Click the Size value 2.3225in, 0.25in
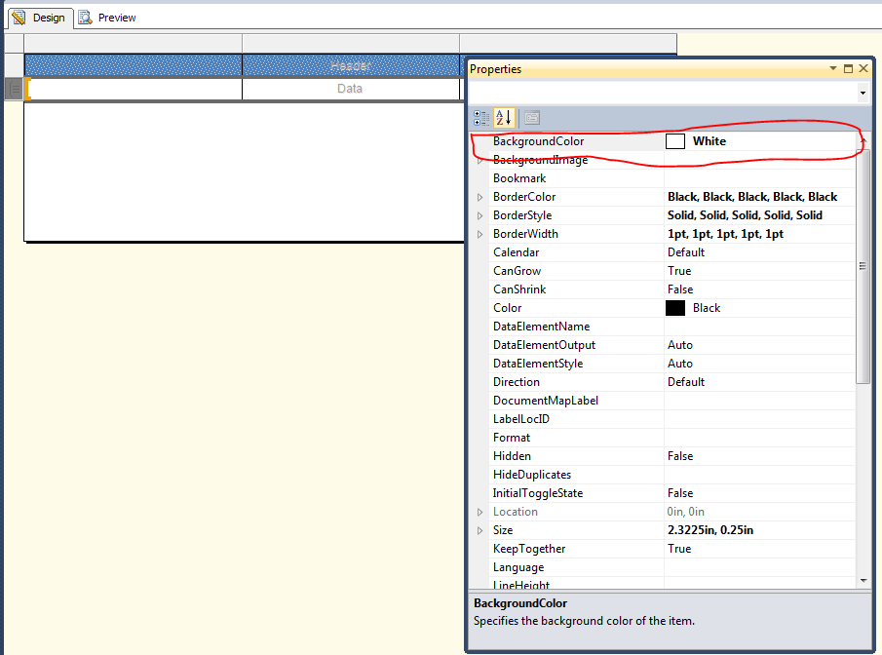Viewport: 882px width, 655px height. click(x=709, y=530)
